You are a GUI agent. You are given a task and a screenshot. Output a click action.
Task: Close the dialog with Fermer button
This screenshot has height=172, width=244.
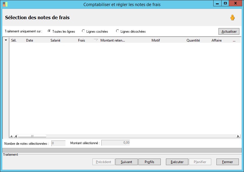point(228,162)
